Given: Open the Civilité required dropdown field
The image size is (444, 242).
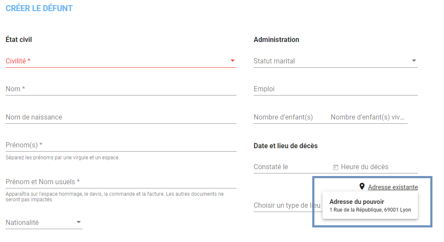Looking at the screenshot, I should (x=121, y=61).
